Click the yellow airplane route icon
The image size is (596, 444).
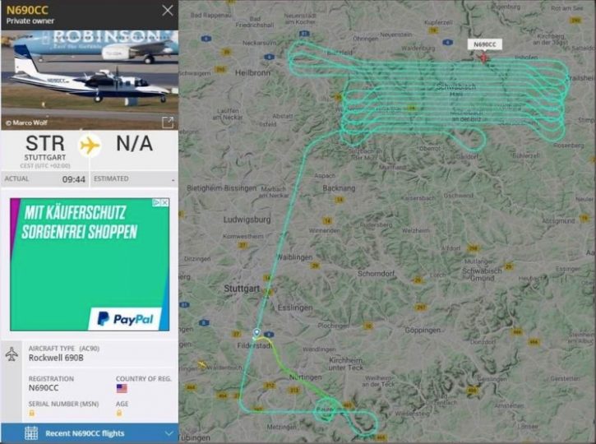90,146
